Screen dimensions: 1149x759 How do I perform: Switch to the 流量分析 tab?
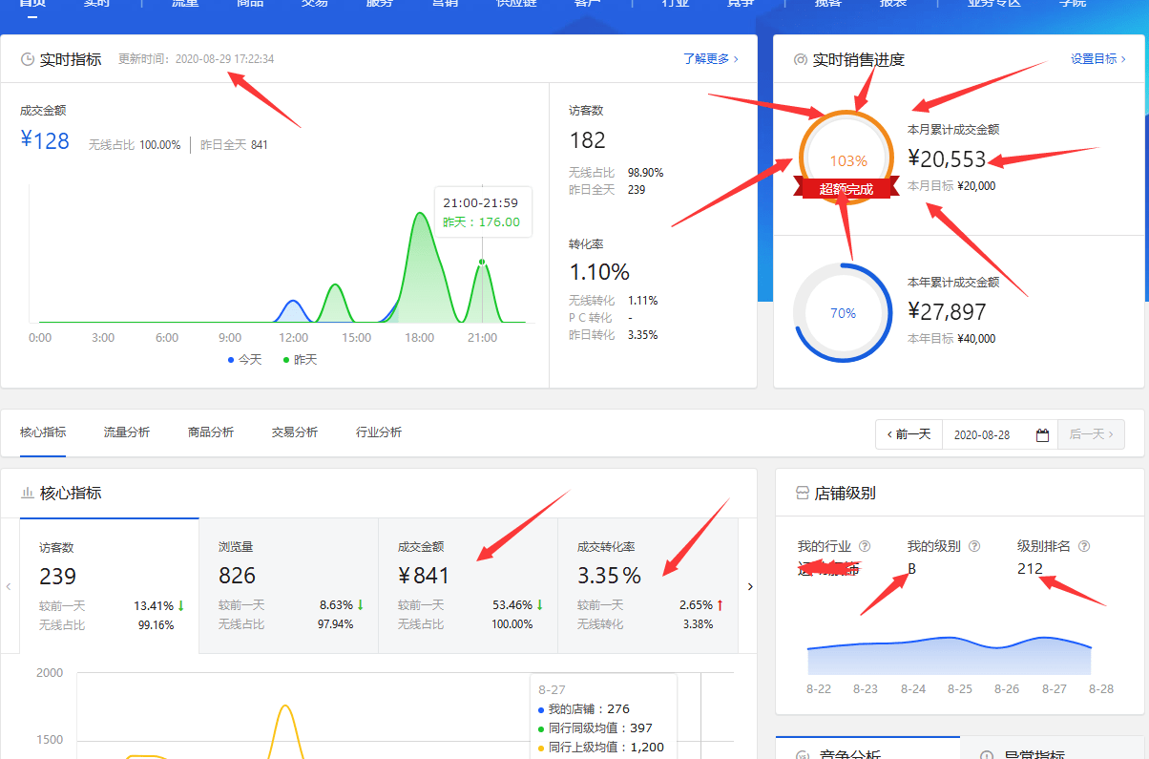(127, 432)
